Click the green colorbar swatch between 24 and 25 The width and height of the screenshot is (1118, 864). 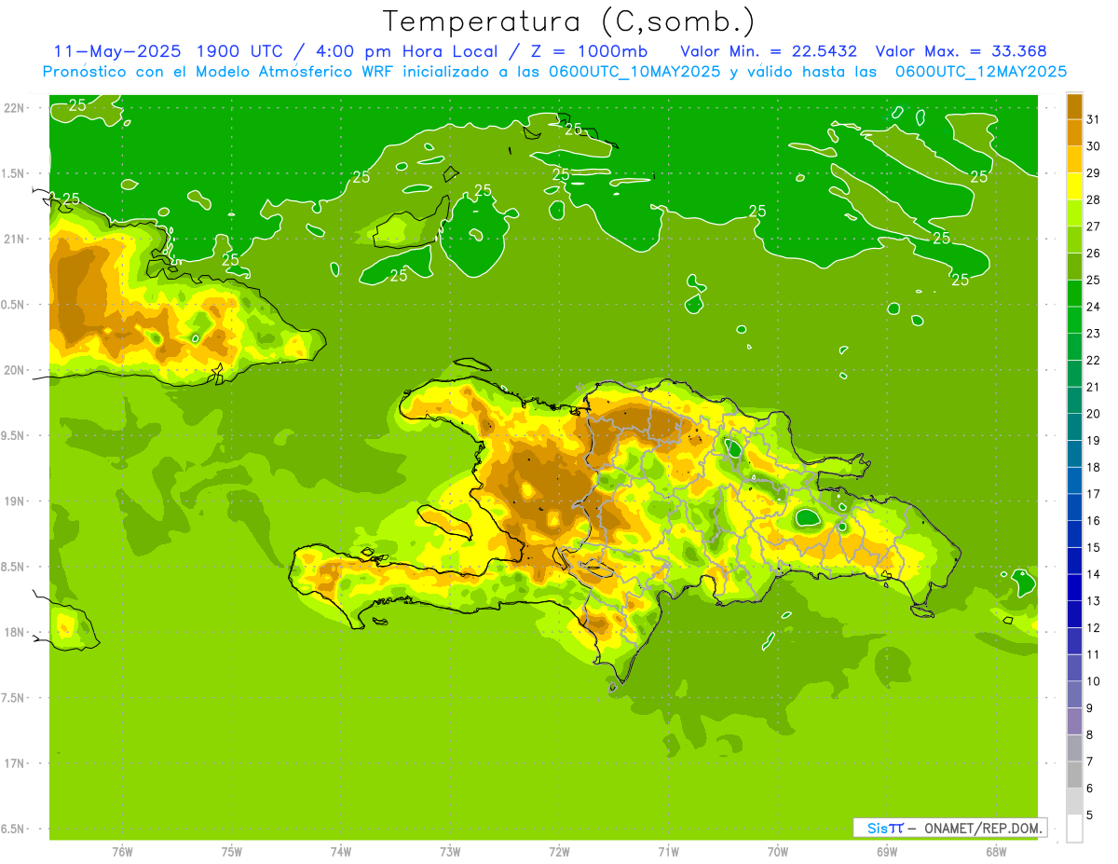pos(1074,294)
